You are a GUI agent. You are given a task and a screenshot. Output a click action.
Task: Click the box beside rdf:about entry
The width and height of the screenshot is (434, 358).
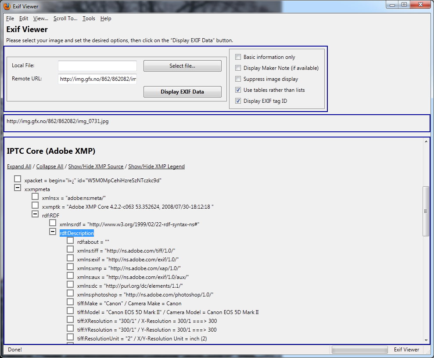[70, 241]
